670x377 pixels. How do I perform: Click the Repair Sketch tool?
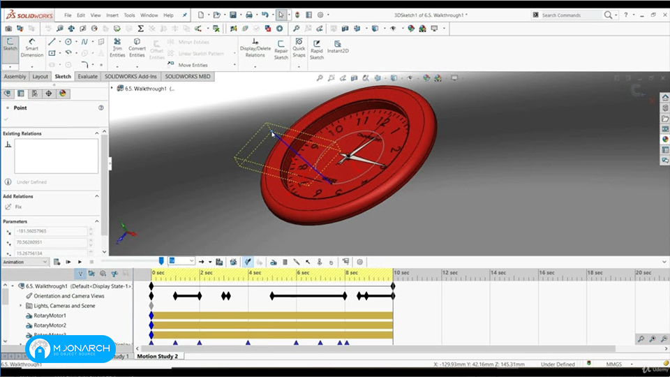(281, 50)
